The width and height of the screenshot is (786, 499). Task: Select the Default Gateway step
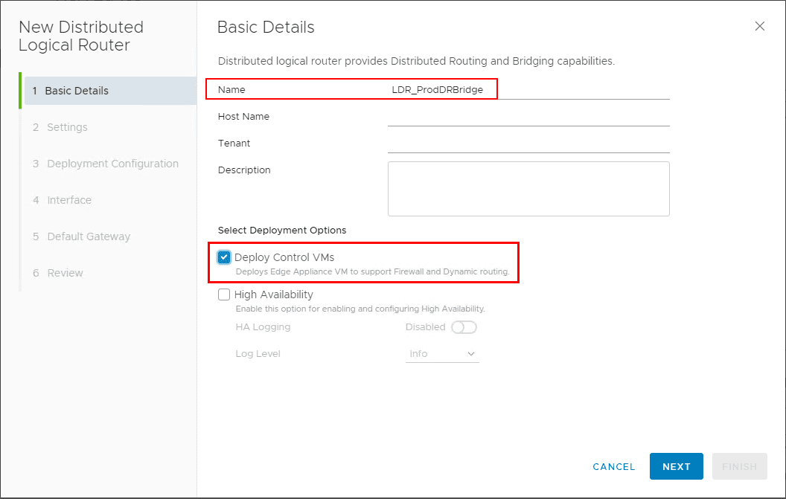[x=89, y=236]
